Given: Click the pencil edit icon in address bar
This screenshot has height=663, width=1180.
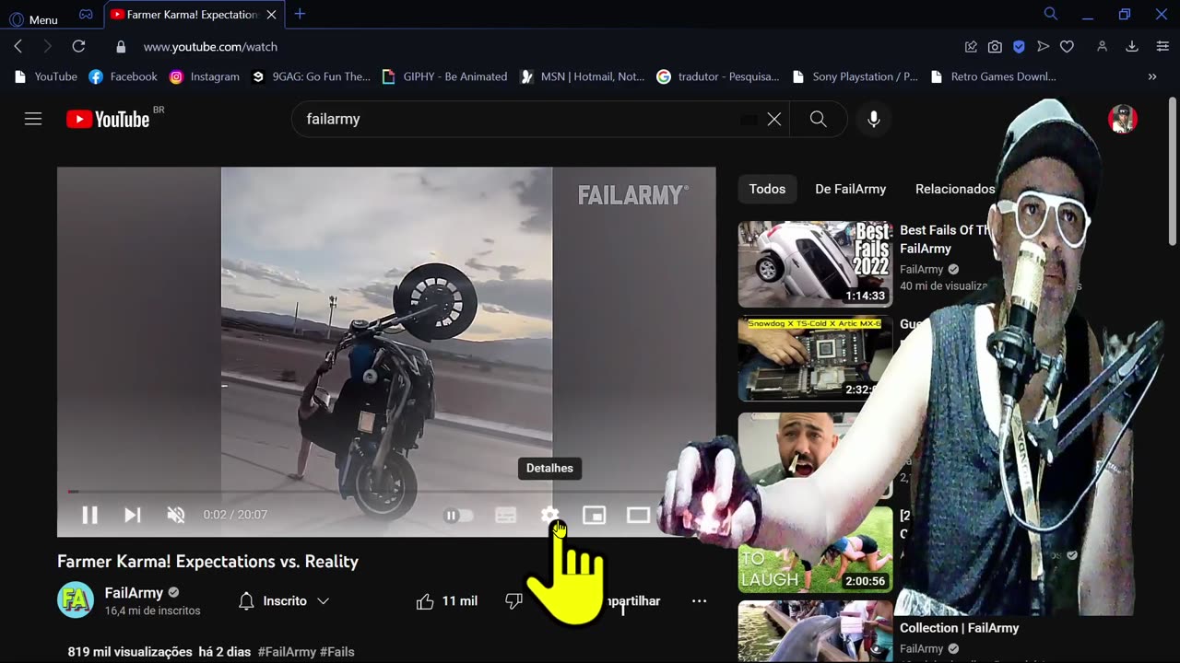Looking at the screenshot, I should [971, 47].
